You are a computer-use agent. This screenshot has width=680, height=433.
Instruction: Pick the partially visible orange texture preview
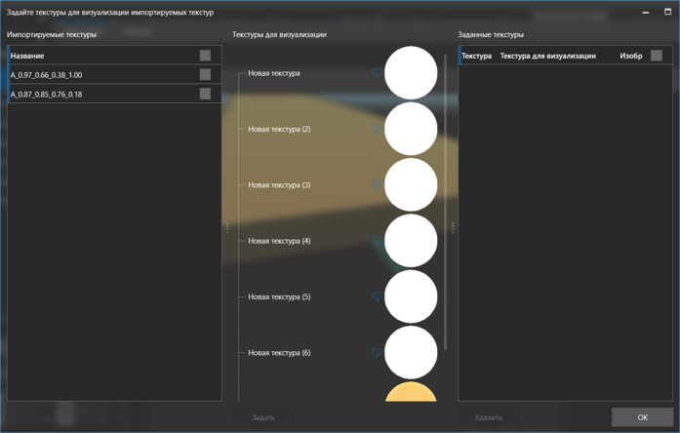[411, 393]
